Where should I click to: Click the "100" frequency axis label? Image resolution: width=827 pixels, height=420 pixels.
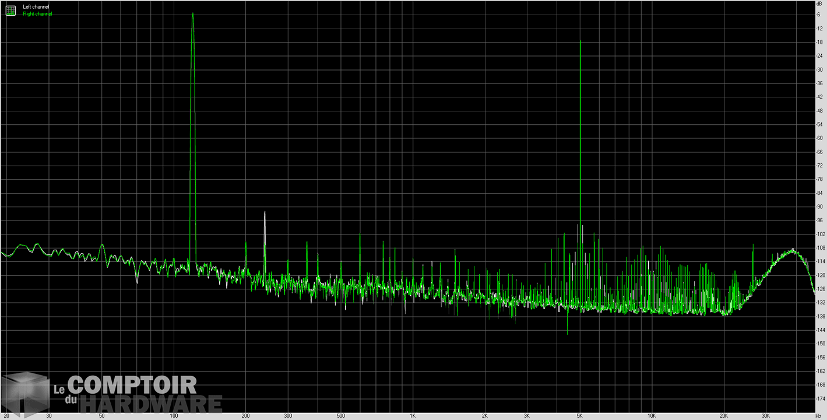point(174,416)
